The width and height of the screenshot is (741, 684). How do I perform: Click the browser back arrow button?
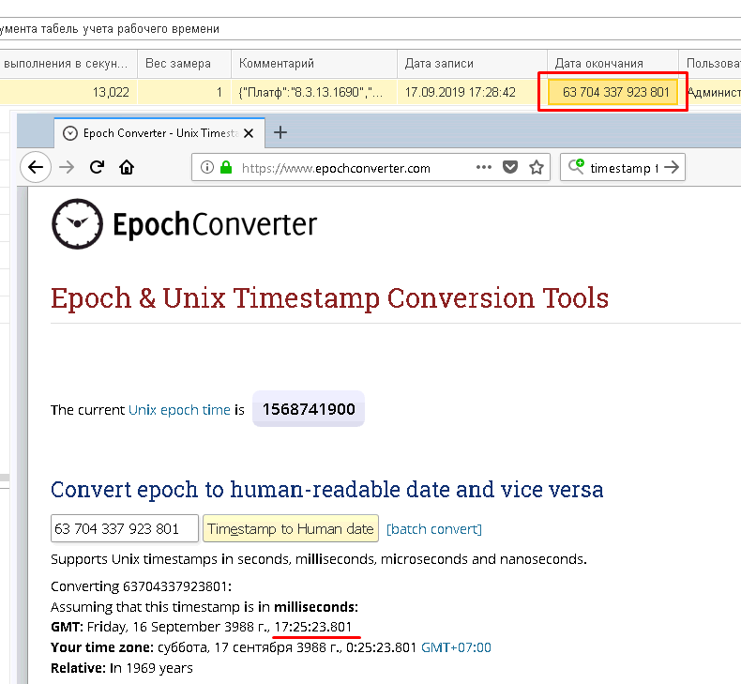click(36, 168)
